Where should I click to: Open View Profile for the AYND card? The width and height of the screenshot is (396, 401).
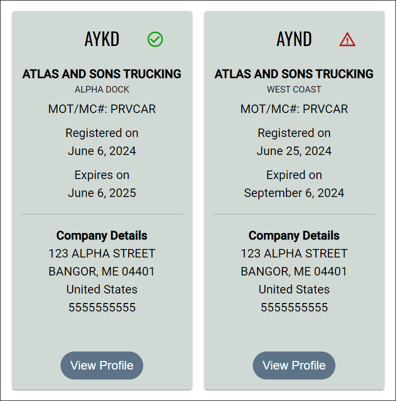tap(294, 365)
